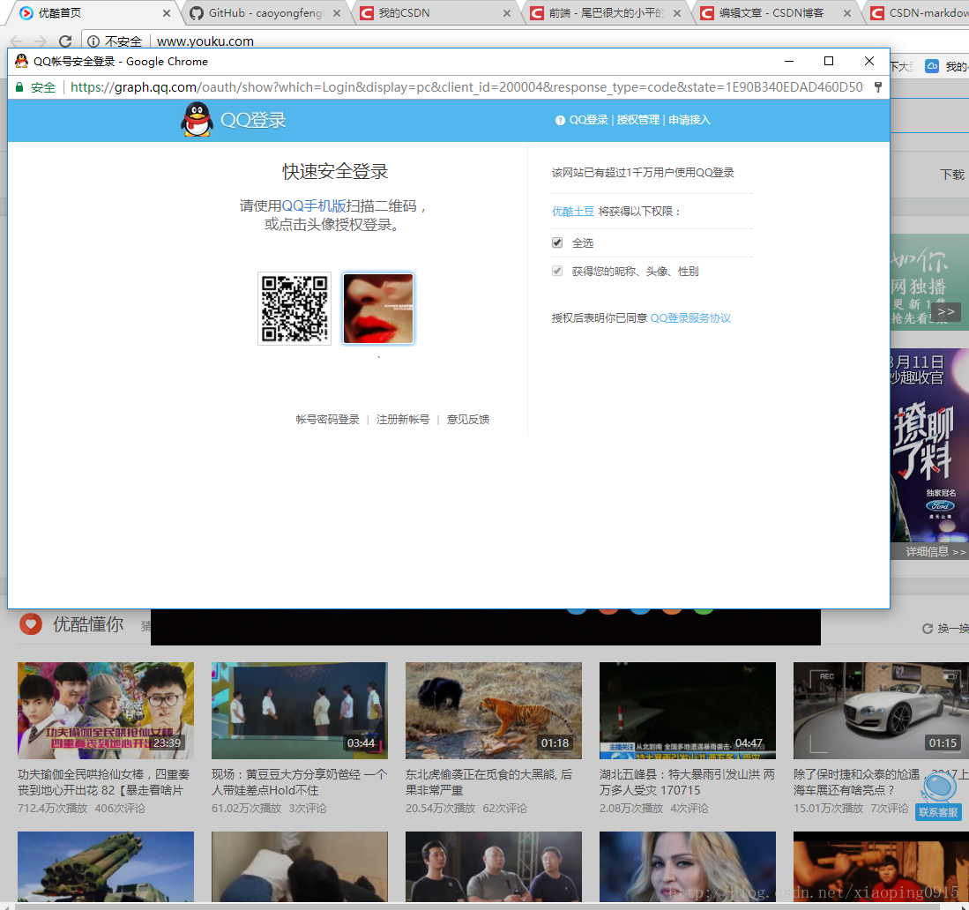Click the 换一换 refresh icon
Screen dimensions: 969x910
point(927,629)
